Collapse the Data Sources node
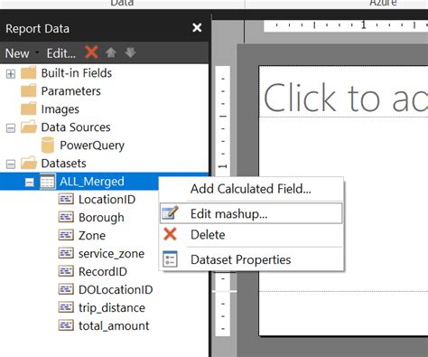This screenshot has width=428, height=357. pyautogui.click(x=11, y=128)
